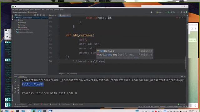Open Python Console tool window
Viewport: 200px width, 112px height.
78,104
